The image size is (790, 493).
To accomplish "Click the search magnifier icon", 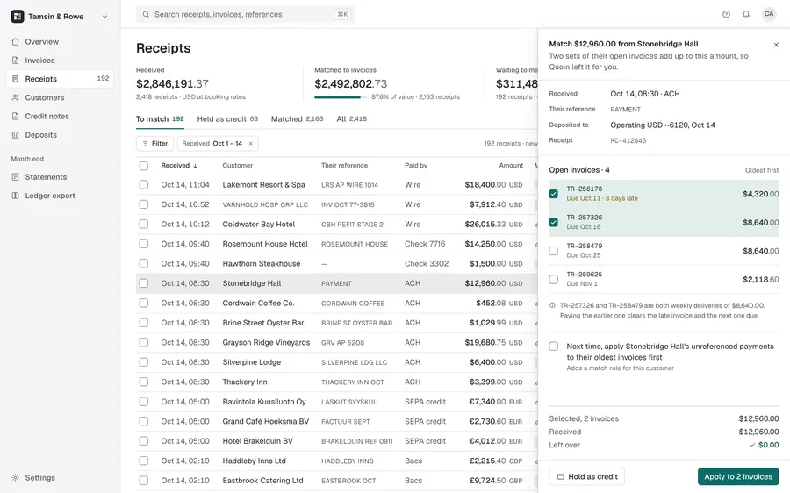I will [x=146, y=15].
